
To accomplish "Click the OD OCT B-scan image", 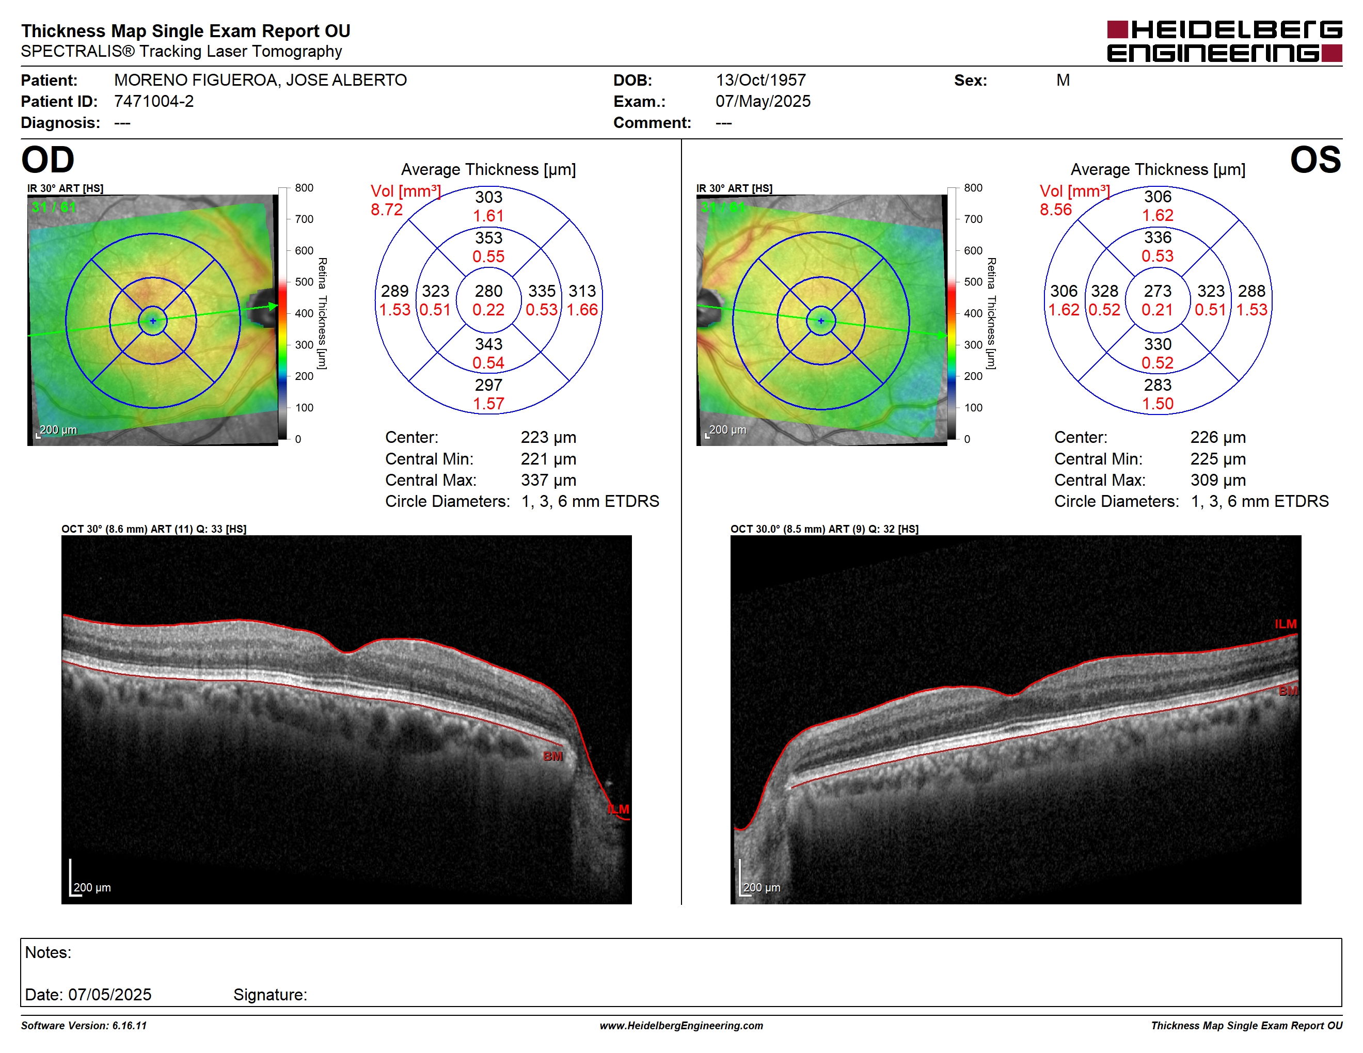I will tap(346, 719).
